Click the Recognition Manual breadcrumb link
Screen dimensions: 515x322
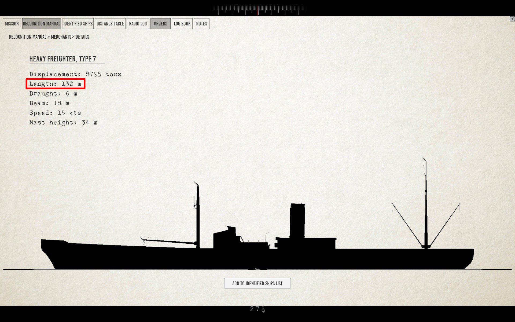point(28,37)
